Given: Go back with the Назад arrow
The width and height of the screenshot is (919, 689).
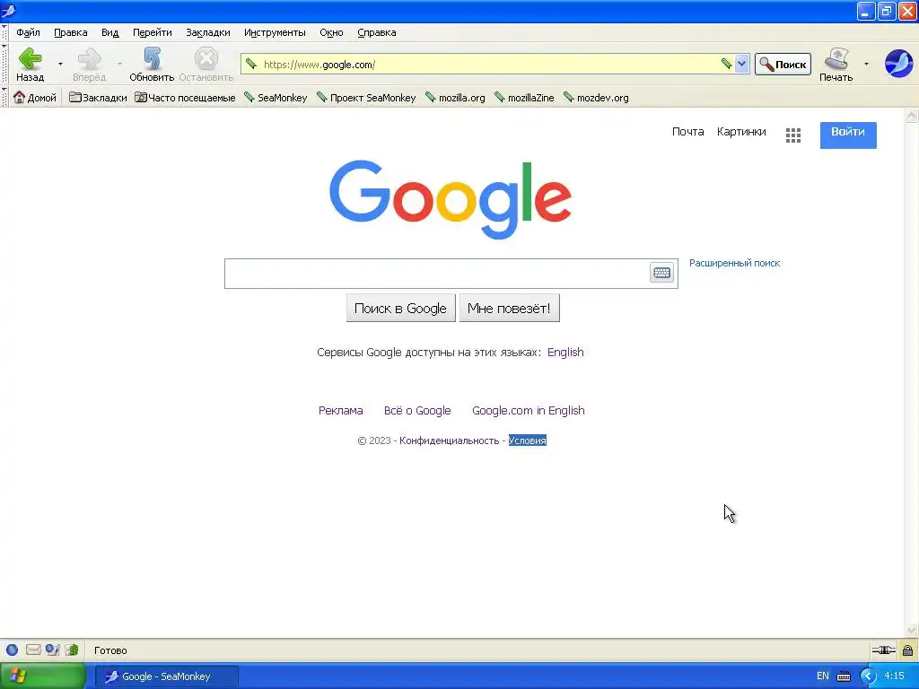Looking at the screenshot, I should click(30, 65).
